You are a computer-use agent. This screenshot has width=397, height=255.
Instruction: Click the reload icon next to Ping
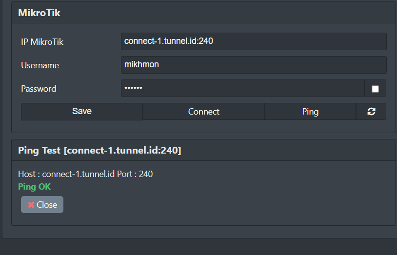click(371, 112)
